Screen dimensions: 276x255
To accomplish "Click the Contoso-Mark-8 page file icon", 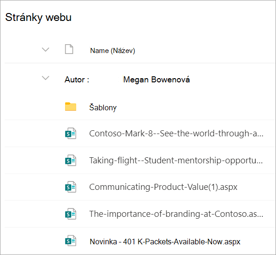I will tap(71, 134).
